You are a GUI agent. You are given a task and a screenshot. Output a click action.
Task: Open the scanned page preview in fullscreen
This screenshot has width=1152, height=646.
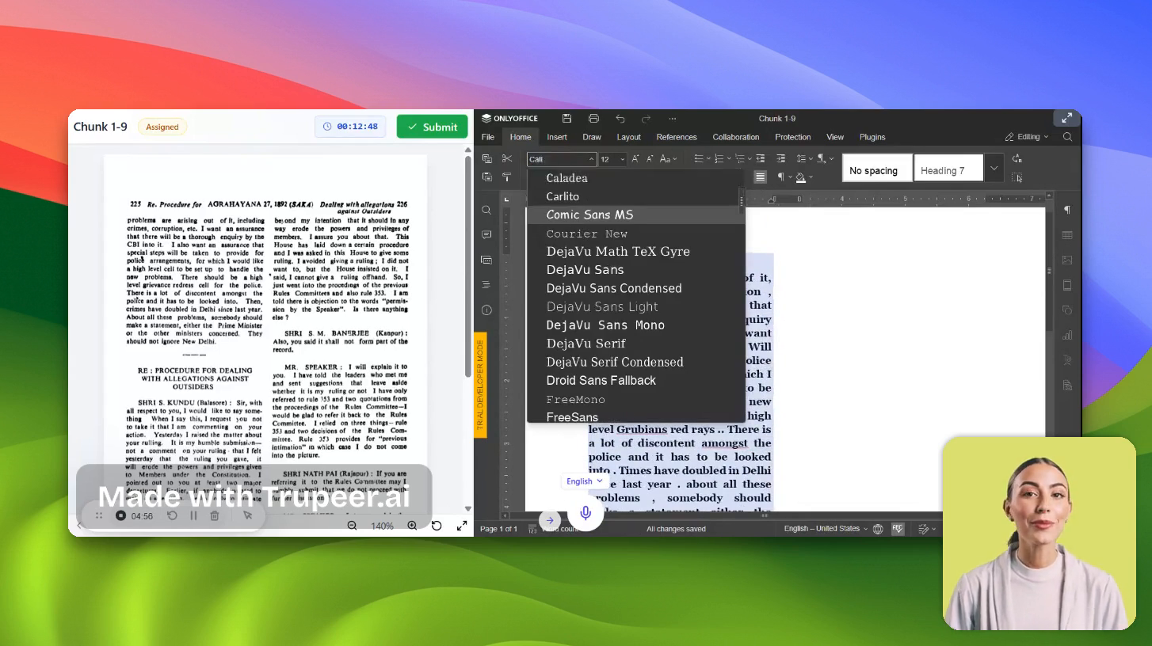pos(462,526)
